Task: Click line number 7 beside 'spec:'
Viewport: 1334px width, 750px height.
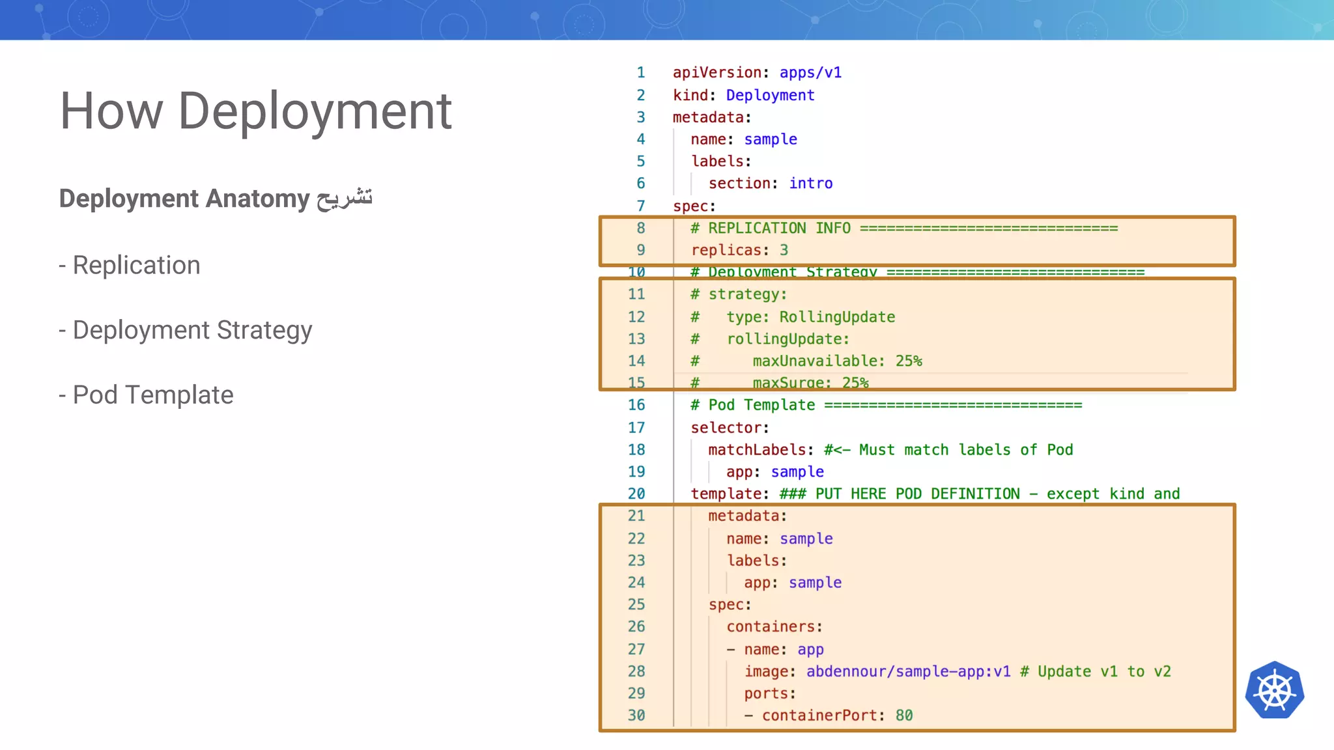Action: point(640,206)
